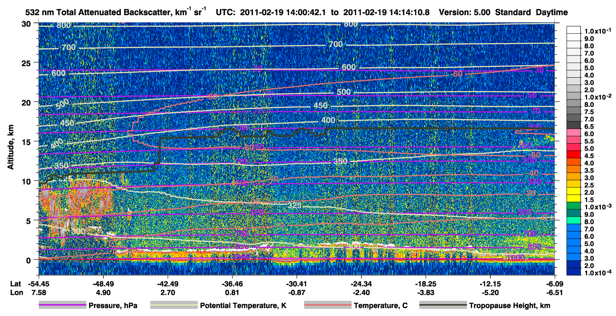
Task: Click the colorbar label '1.0x10-1'
Action: (x=598, y=31)
